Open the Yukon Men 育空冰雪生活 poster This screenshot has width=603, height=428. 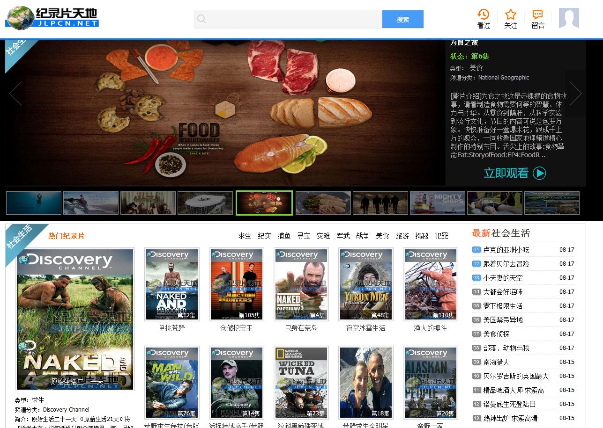pyautogui.click(x=365, y=284)
